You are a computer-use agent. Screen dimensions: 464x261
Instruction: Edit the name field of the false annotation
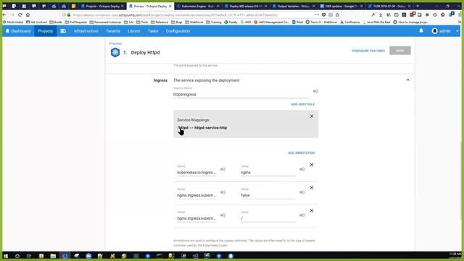[196, 196]
